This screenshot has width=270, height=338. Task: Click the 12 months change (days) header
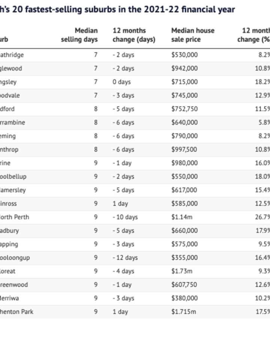[x=134, y=35]
